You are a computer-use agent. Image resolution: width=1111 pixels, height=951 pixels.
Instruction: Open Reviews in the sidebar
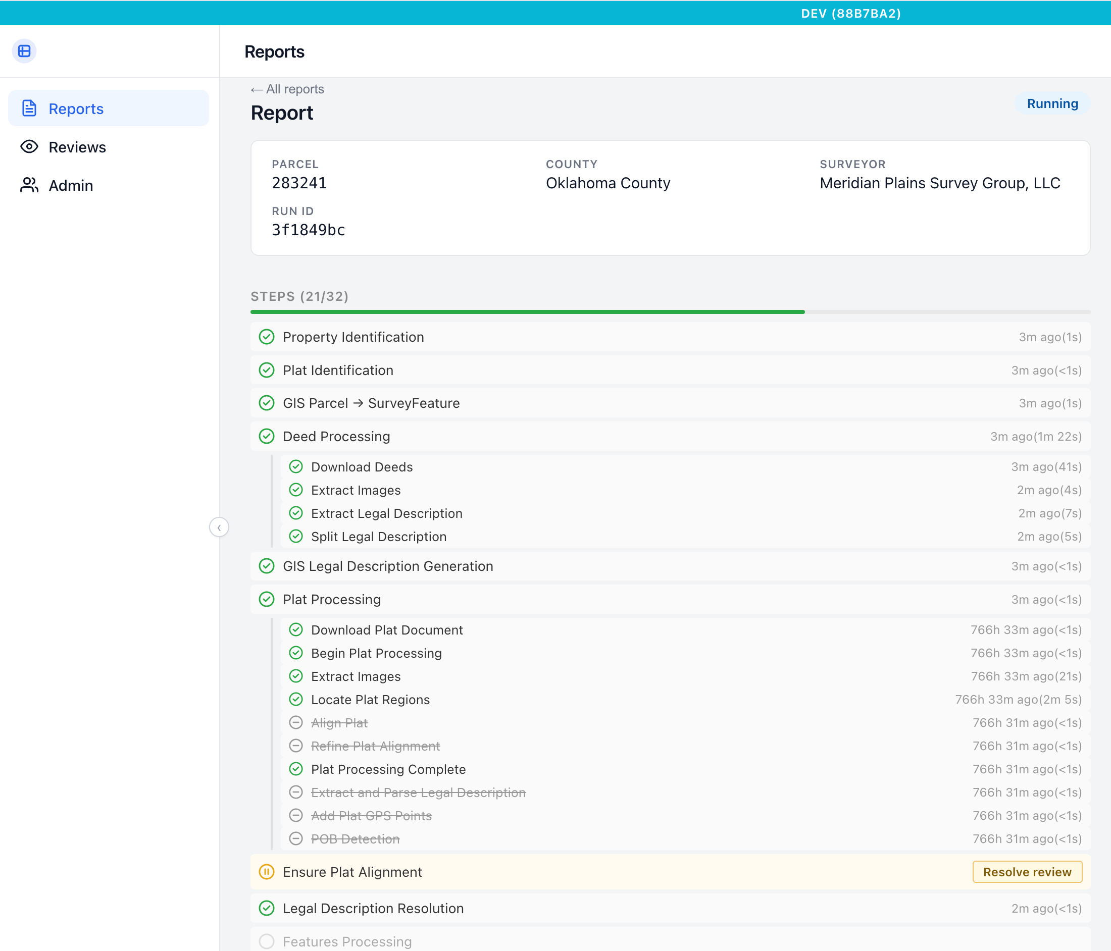pos(108,147)
